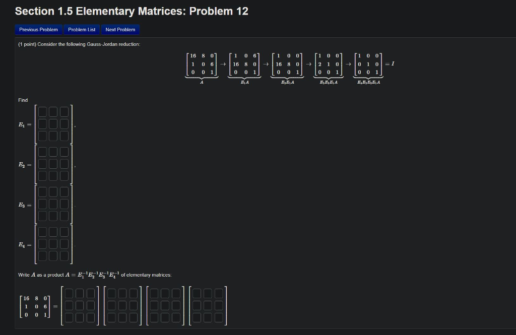Select the center entry box of matrix E1
Image resolution: width=516 pixels, height=335 pixels.
53,124
